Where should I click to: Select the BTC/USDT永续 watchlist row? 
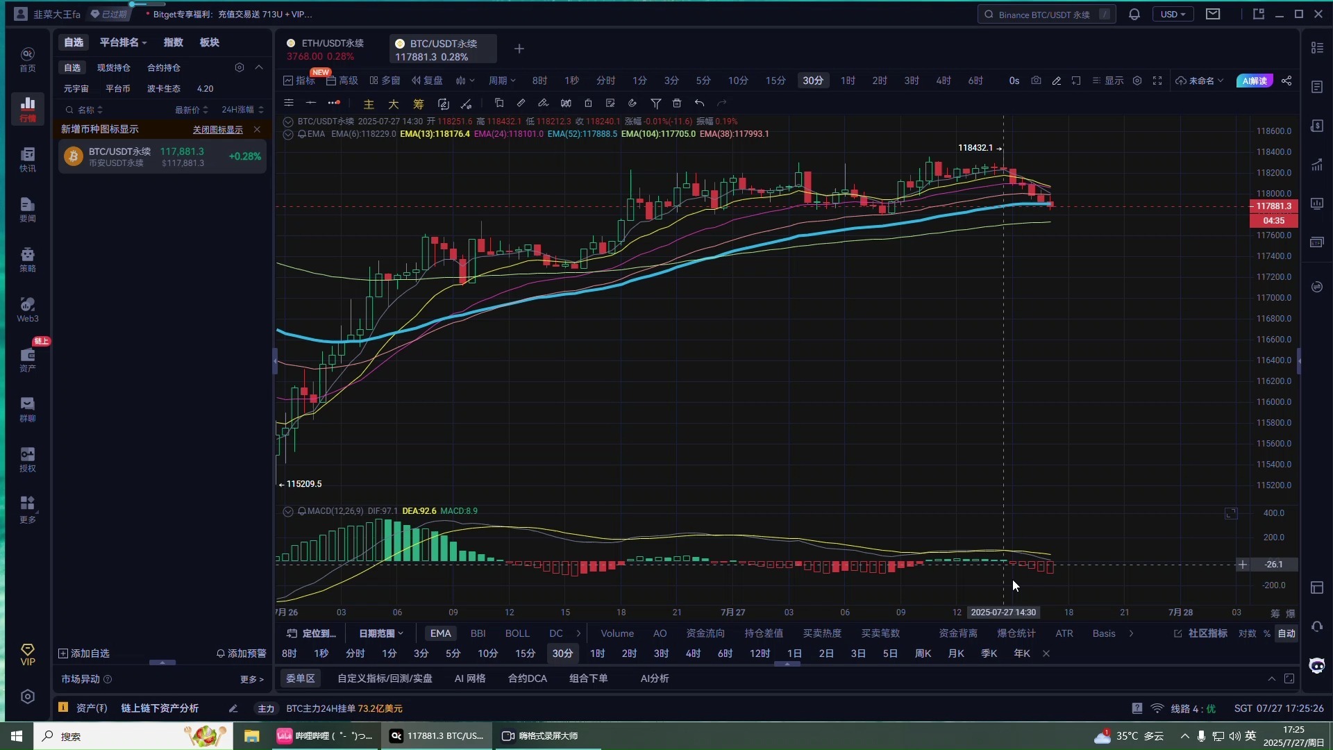pyautogui.click(x=162, y=156)
